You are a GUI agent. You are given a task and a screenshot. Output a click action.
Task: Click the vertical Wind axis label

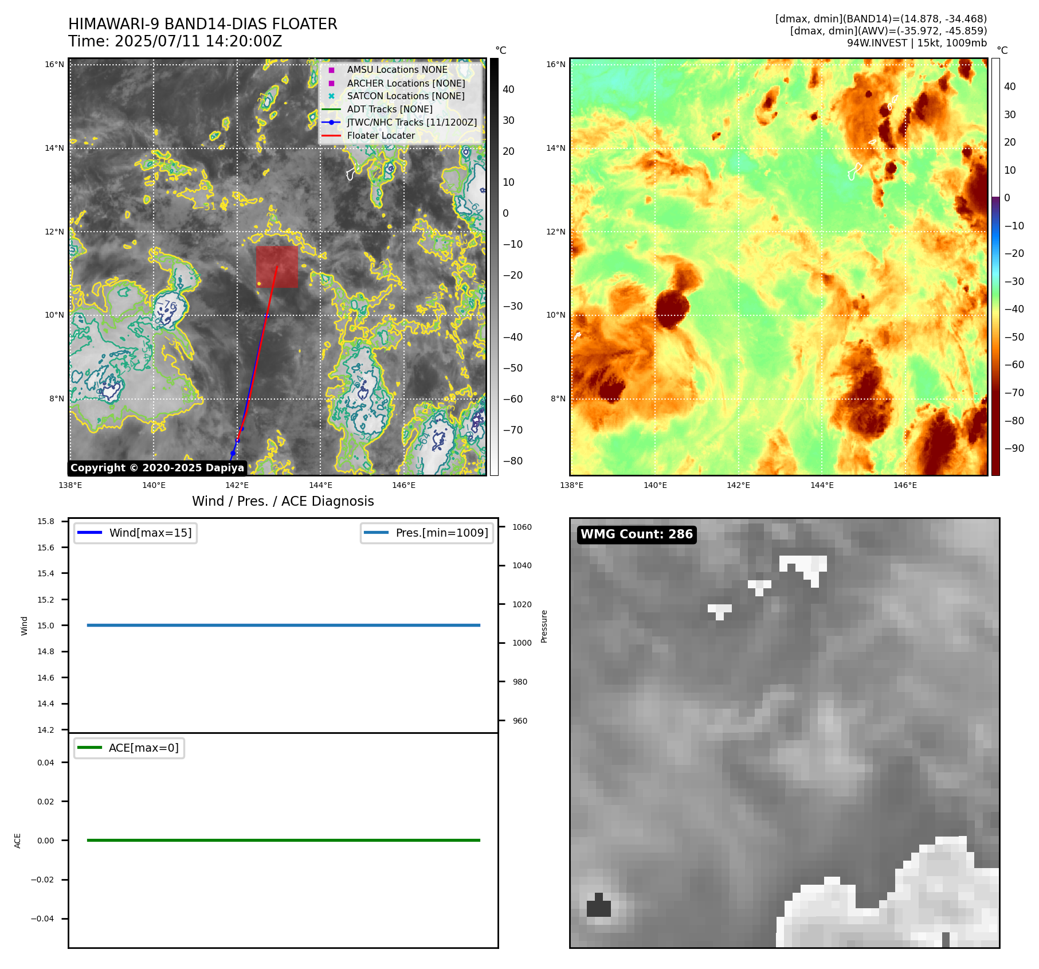24,626
